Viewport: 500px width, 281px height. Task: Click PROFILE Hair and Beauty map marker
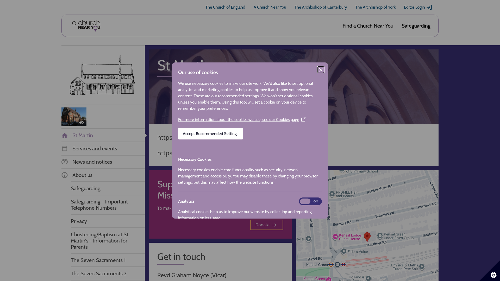pyautogui.click(x=332, y=194)
